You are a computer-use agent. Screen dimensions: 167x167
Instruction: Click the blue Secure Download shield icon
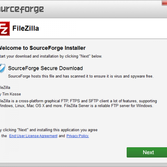tap(3, 68)
